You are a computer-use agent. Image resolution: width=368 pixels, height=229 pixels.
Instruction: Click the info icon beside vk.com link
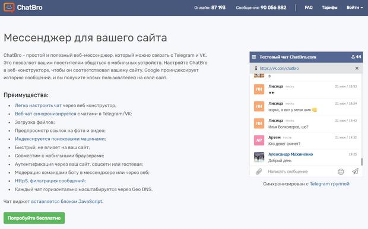(x=256, y=68)
